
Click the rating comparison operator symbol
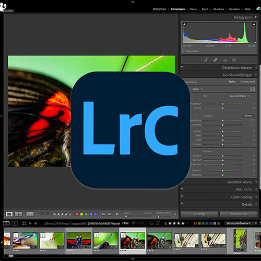[165, 223]
